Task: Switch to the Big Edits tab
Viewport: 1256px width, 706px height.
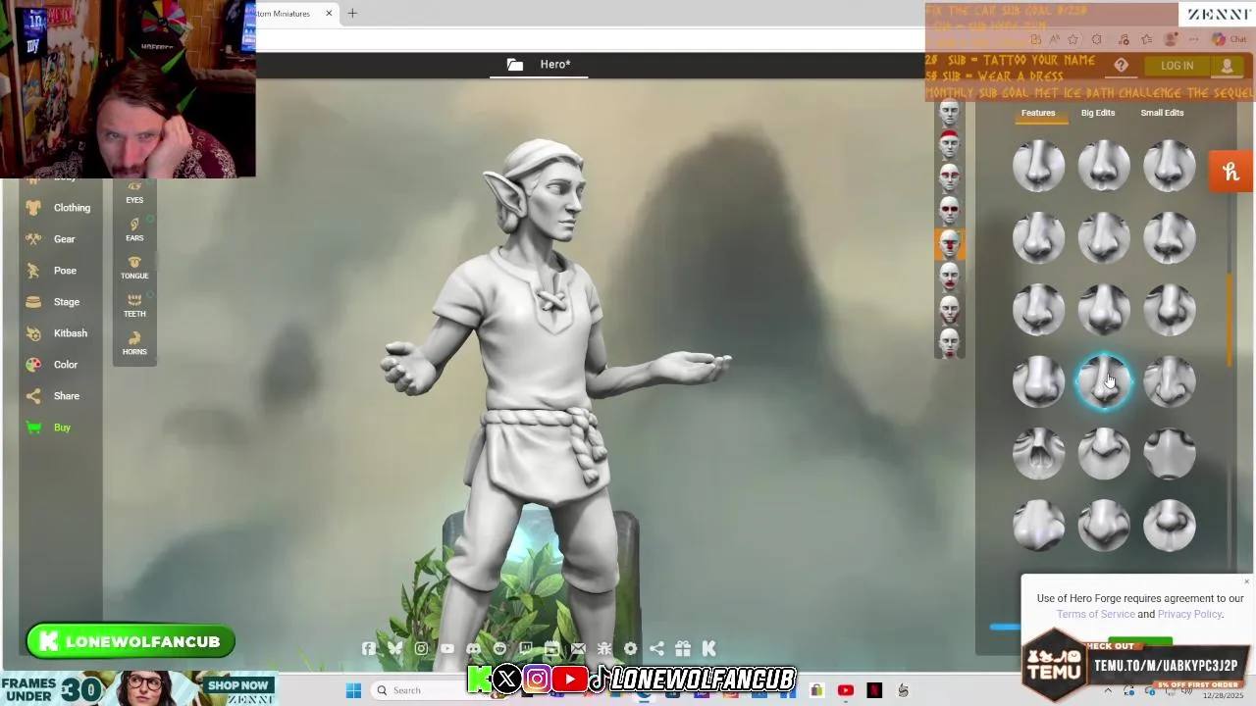Action: tap(1098, 113)
